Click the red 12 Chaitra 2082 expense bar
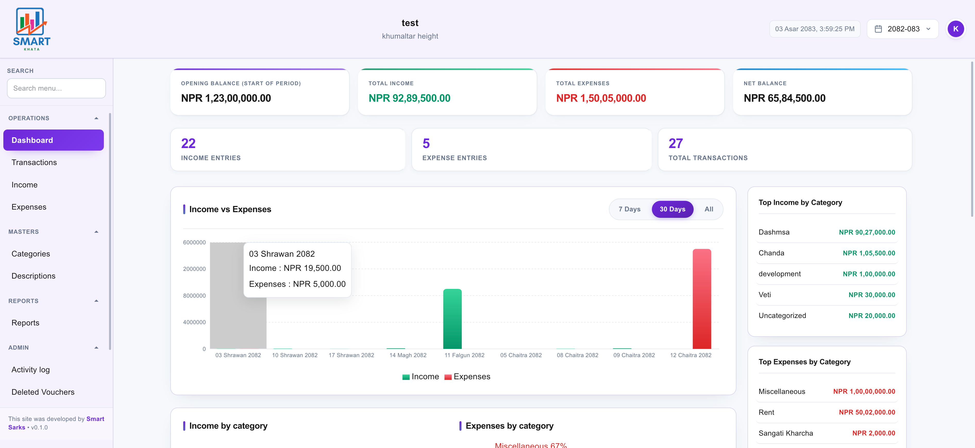The image size is (975, 448). [x=702, y=299]
